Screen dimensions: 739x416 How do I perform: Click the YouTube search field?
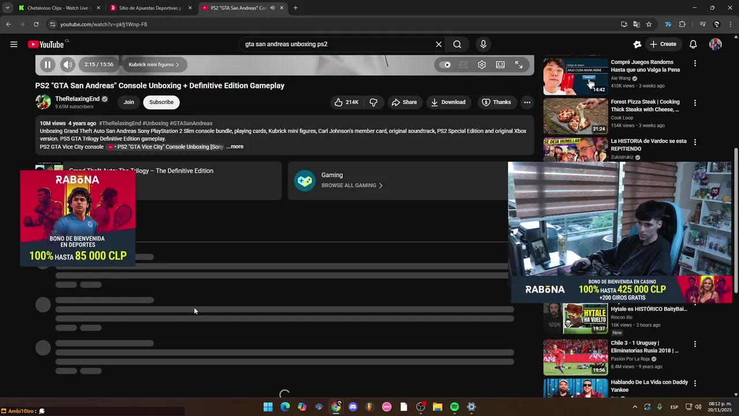coord(337,44)
